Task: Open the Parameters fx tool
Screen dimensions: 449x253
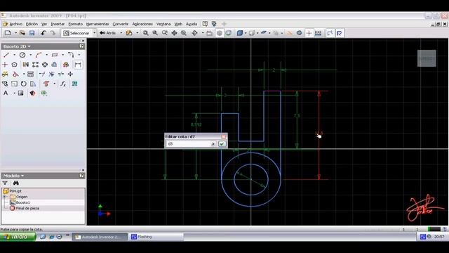Action: click(x=63, y=84)
